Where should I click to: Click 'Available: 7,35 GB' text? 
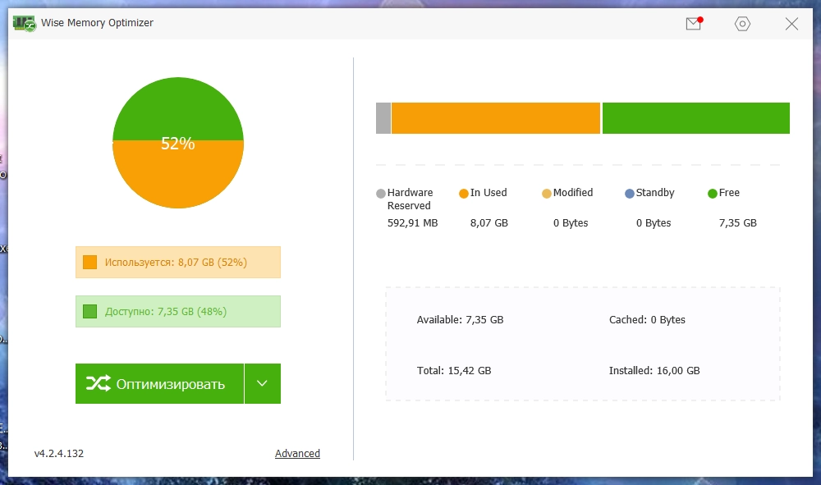click(x=461, y=320)
